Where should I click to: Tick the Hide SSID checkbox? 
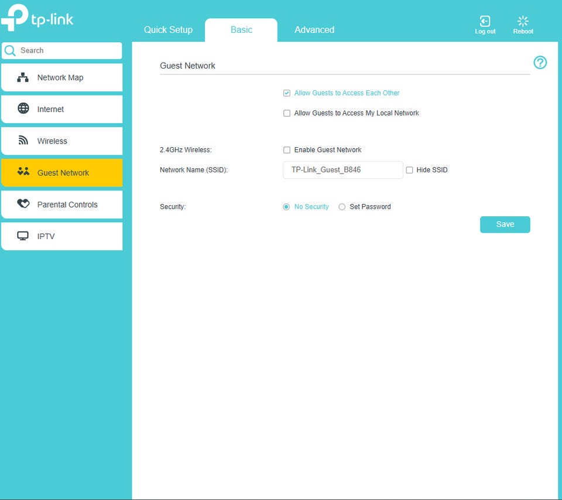point(409,170)
